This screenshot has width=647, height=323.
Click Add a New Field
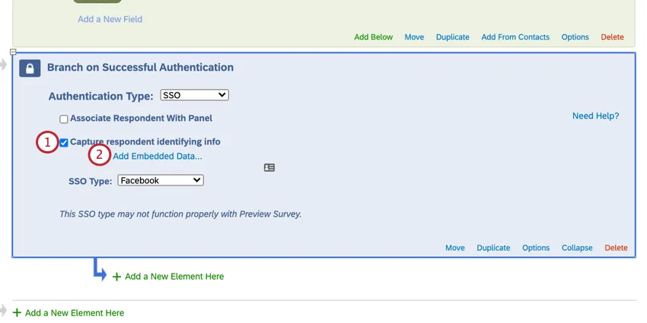[110, 19]
